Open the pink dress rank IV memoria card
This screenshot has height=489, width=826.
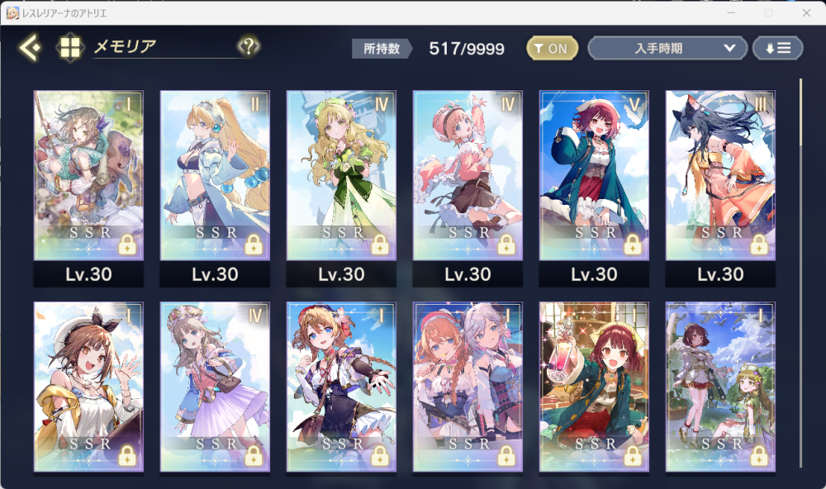[x=468, y=175]
